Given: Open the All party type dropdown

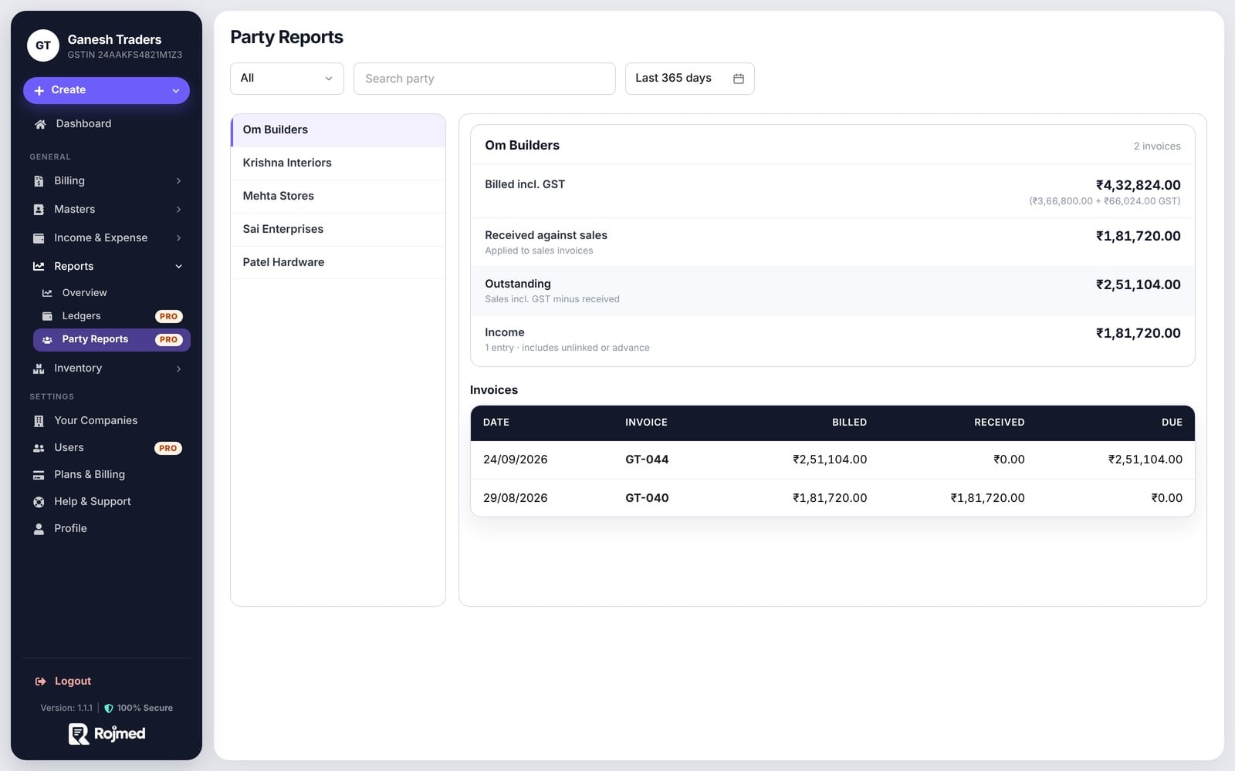Looking at the screenshot, I should pyautogui.click(x=287, y=79).
